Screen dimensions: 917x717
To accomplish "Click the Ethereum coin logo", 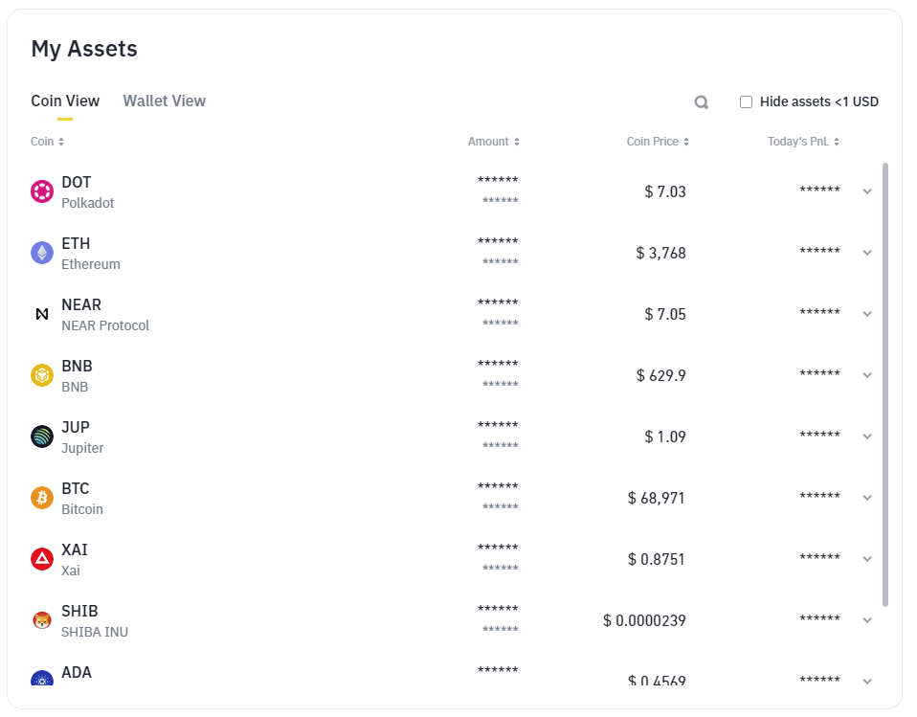I will [42, 253].
